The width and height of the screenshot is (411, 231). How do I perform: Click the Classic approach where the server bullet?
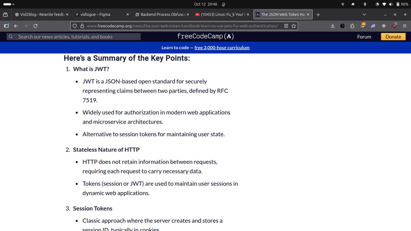point(152,224)
